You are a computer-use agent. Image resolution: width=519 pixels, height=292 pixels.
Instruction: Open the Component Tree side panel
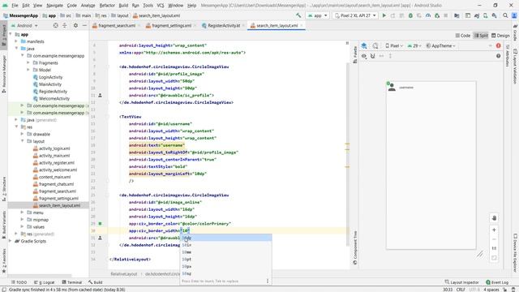tap(355, 247)
